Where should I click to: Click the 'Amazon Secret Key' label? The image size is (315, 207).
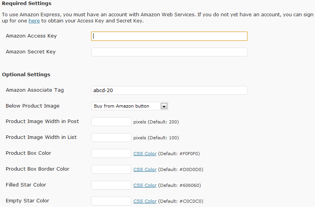coord(31,52)
